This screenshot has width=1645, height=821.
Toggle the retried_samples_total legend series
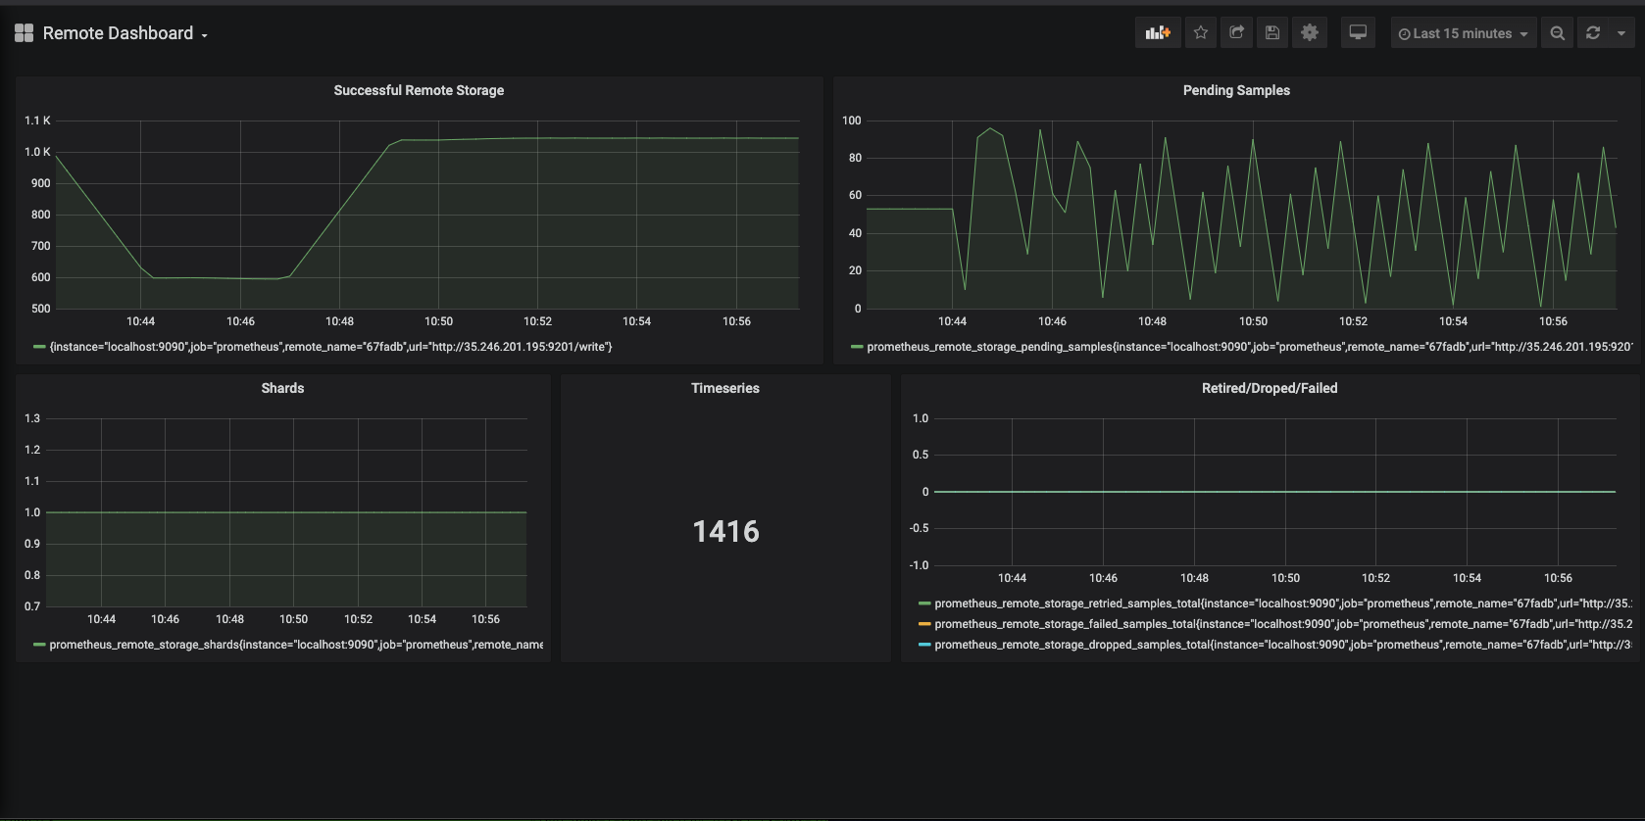tap(1283, 604)
